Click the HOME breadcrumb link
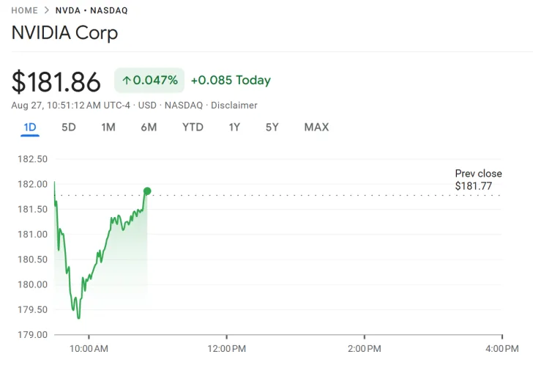The height and width of the screenshot is (368, 533). pos(24,11)
